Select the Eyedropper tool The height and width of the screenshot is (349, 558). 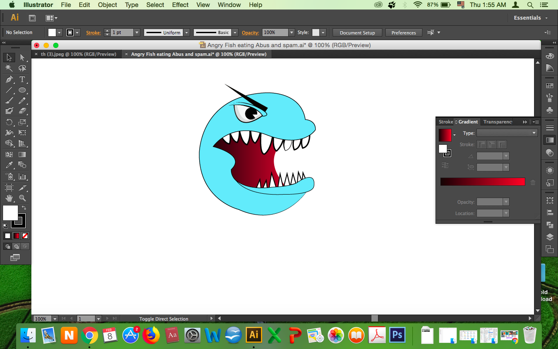pyautogui.click(x=9, y=165)
